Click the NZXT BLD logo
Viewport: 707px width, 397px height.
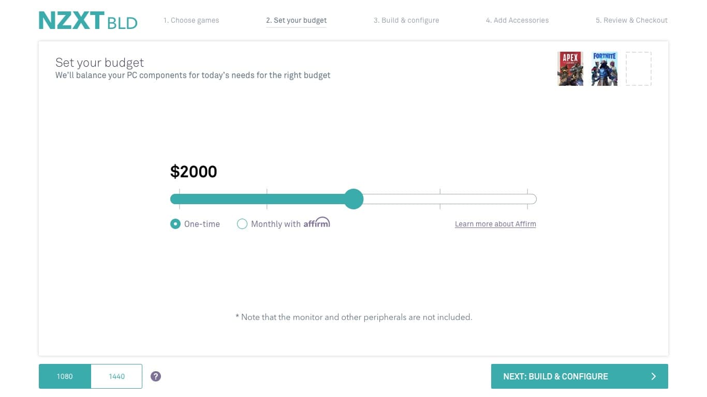tap(88, 21)
